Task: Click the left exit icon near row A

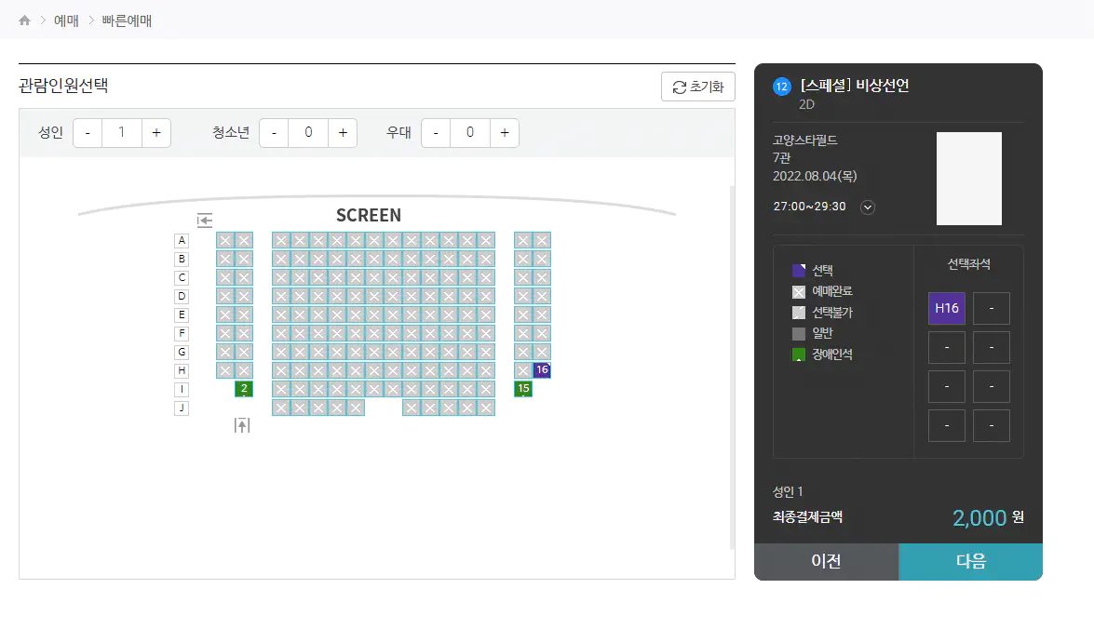Action: pyautogui.click(x=205, y=221)
